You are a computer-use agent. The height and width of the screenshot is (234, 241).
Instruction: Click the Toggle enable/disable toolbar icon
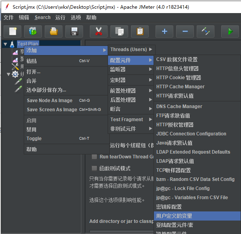pyautogui.click(x=205, y=31)
